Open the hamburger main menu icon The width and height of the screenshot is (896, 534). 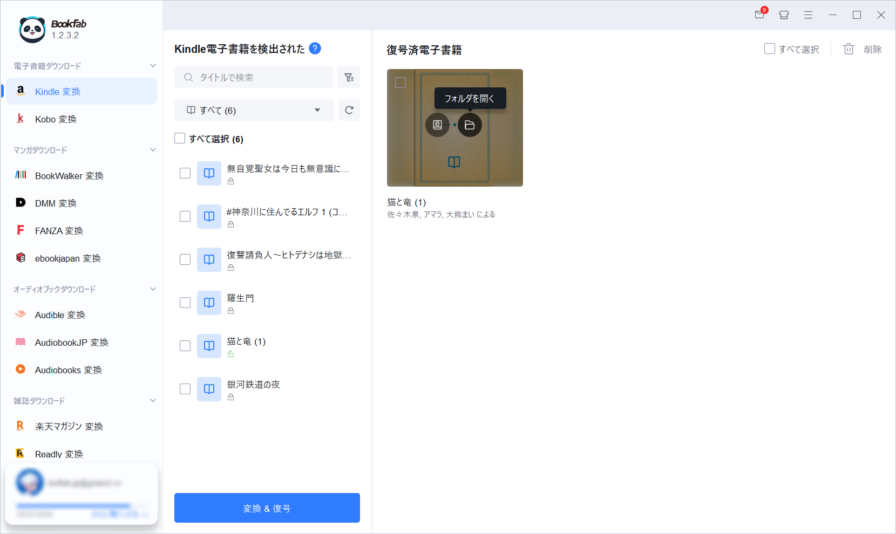click(x=808, y=15)
